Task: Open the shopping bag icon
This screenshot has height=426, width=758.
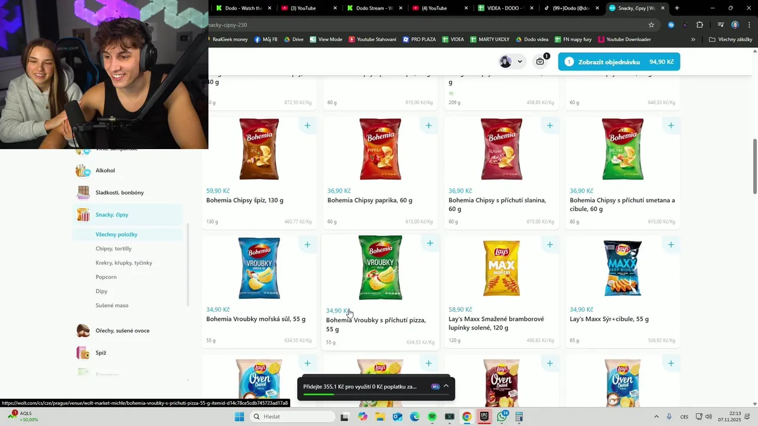Action: [541, 61]
